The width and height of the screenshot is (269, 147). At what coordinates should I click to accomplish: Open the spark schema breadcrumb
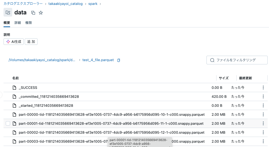pos(93,4)
